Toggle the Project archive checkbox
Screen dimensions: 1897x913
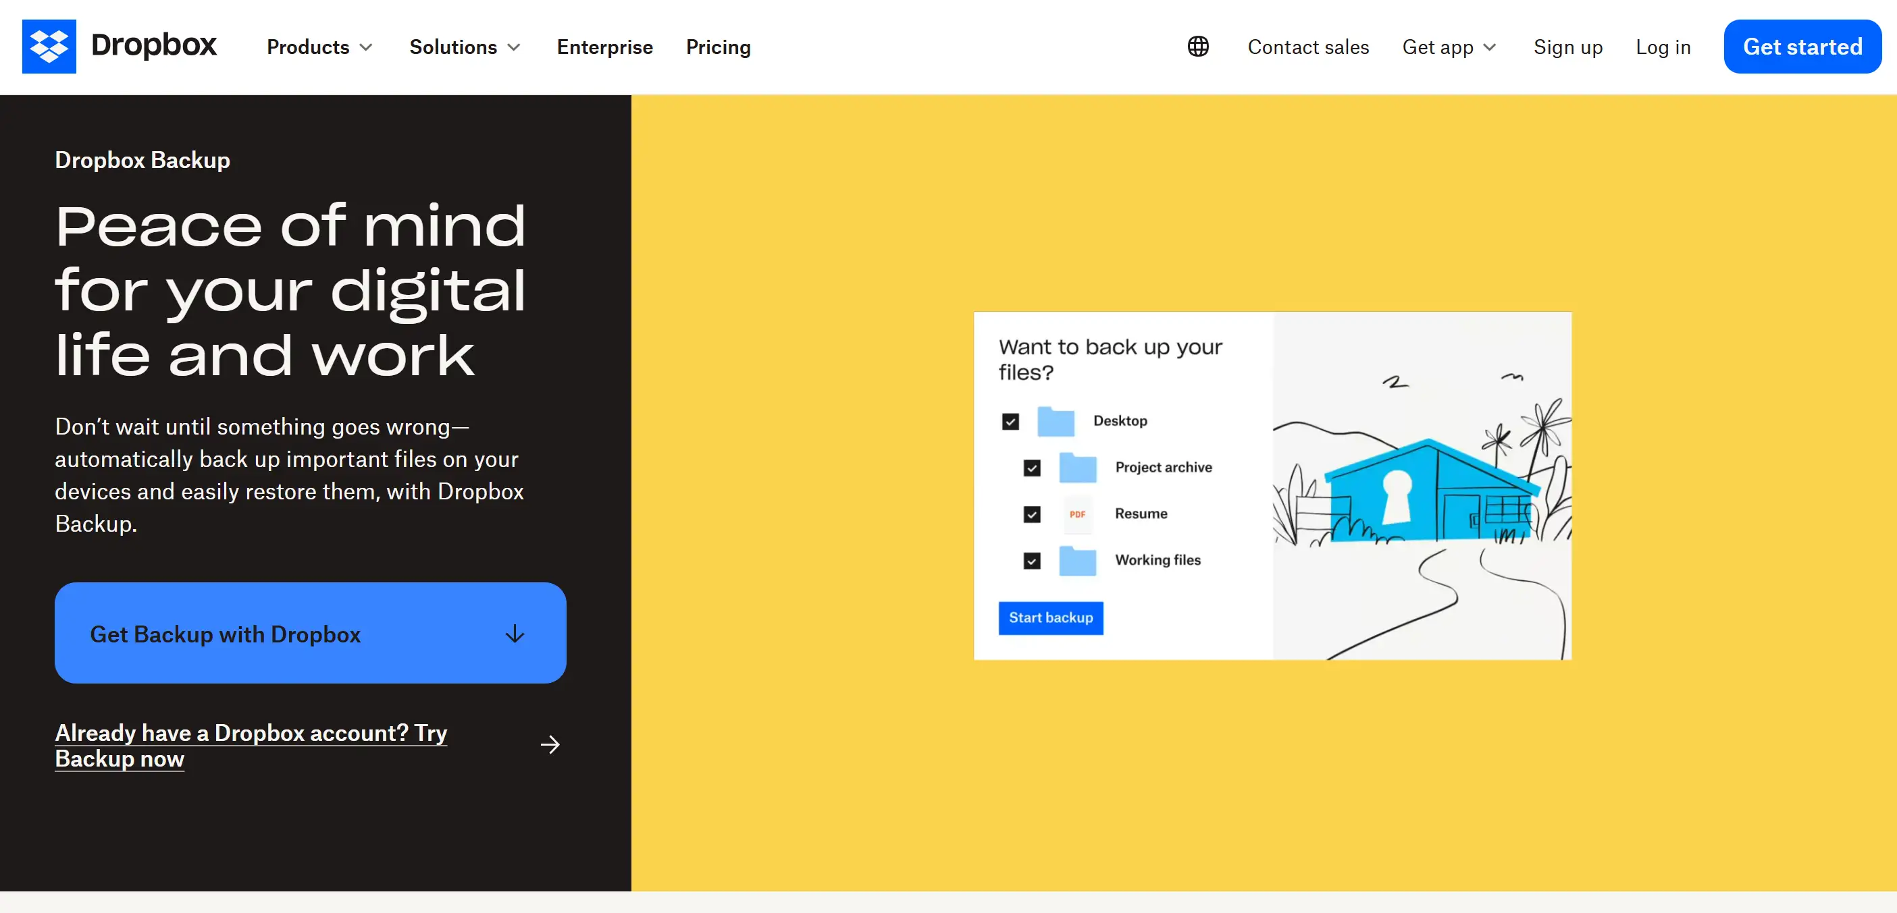(1032, 467)
